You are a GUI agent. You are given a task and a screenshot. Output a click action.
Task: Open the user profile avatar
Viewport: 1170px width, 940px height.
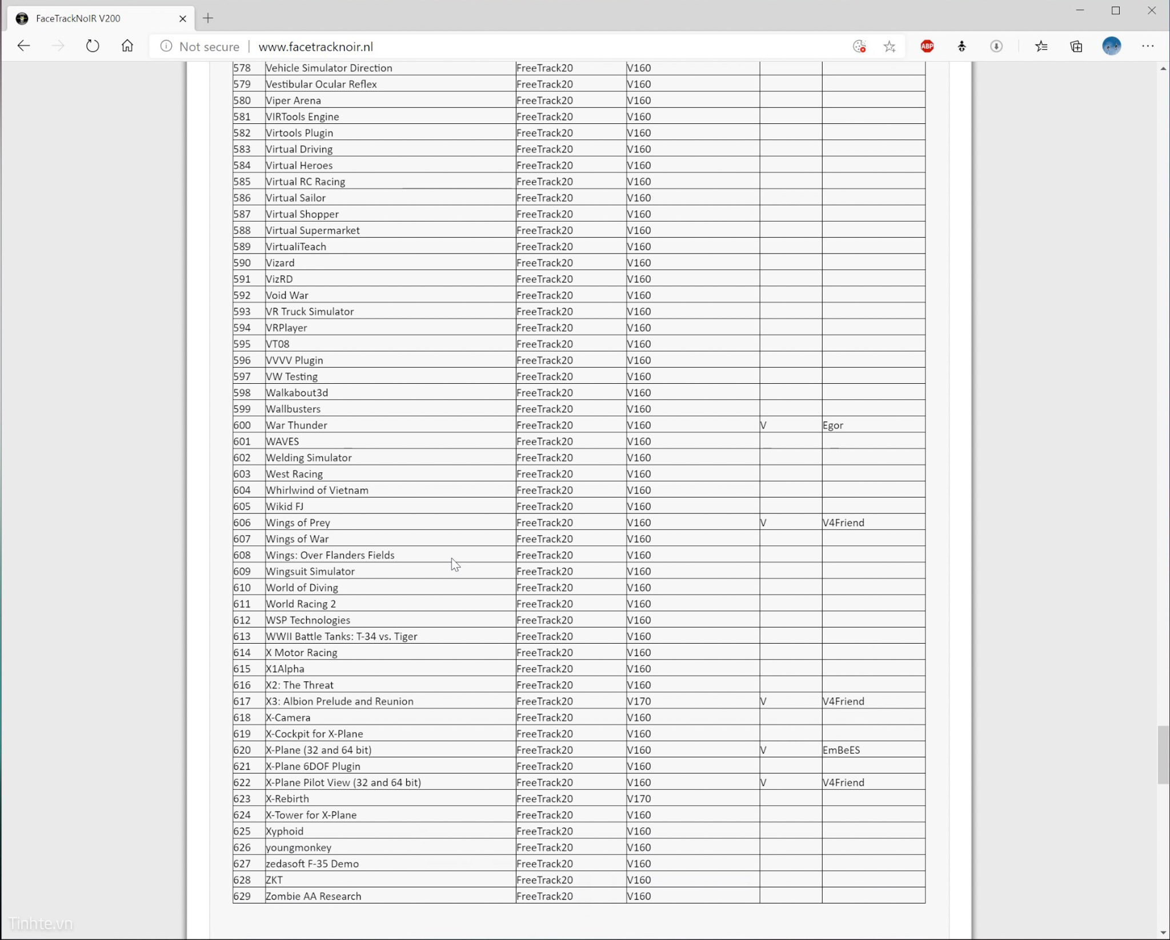click(1112, 46)
